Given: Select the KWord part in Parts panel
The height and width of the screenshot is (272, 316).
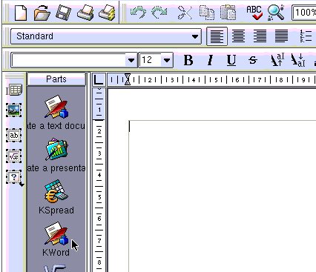Looking at the screenshot, I should click(56, 239).
